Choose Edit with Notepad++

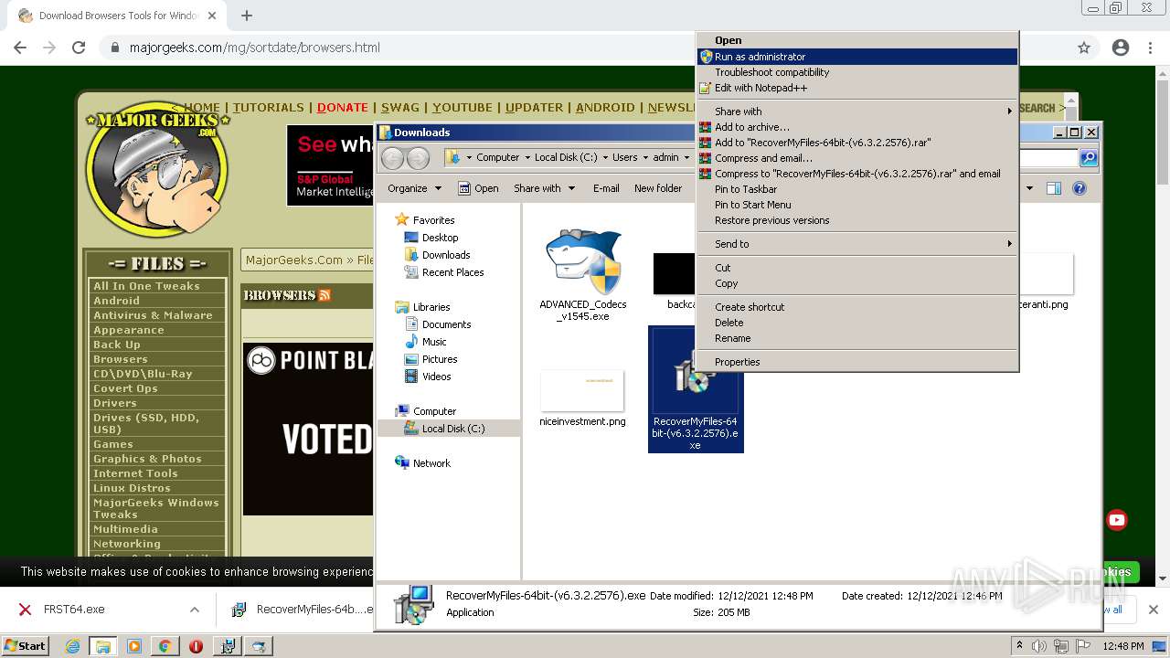click(857, 88)
